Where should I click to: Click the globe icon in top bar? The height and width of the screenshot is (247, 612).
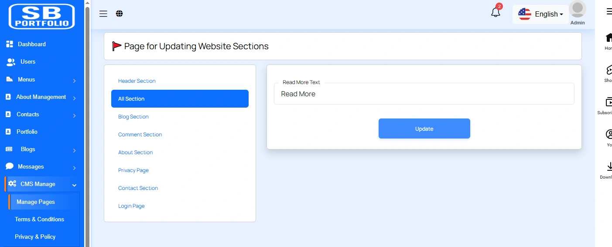(120, 14)
